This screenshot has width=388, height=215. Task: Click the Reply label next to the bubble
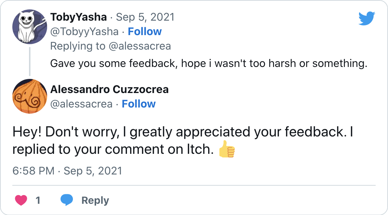coord(95,200)
